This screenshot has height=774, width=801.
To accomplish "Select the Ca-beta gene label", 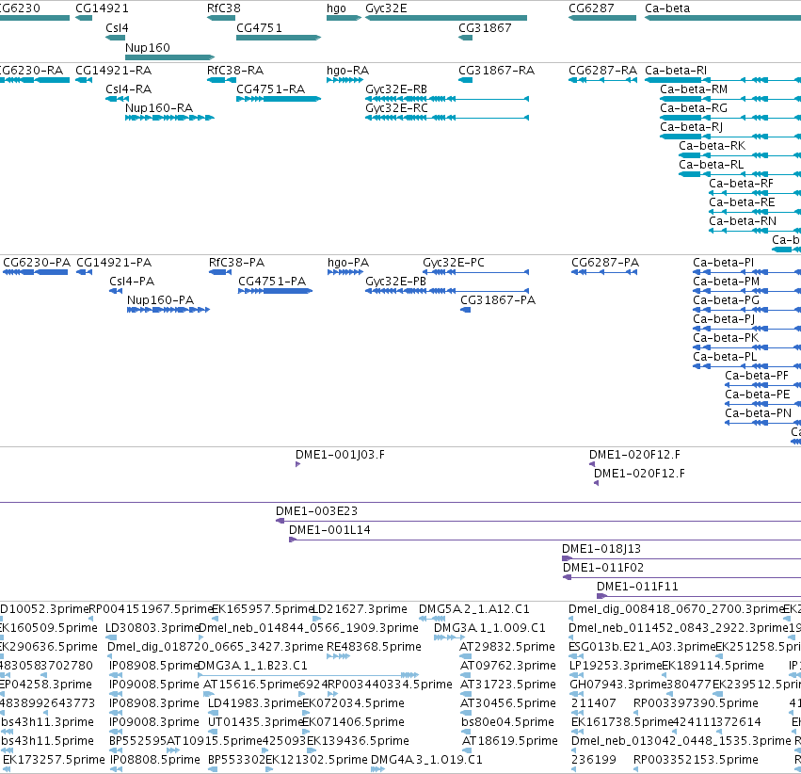I will (x=667, y=8).
